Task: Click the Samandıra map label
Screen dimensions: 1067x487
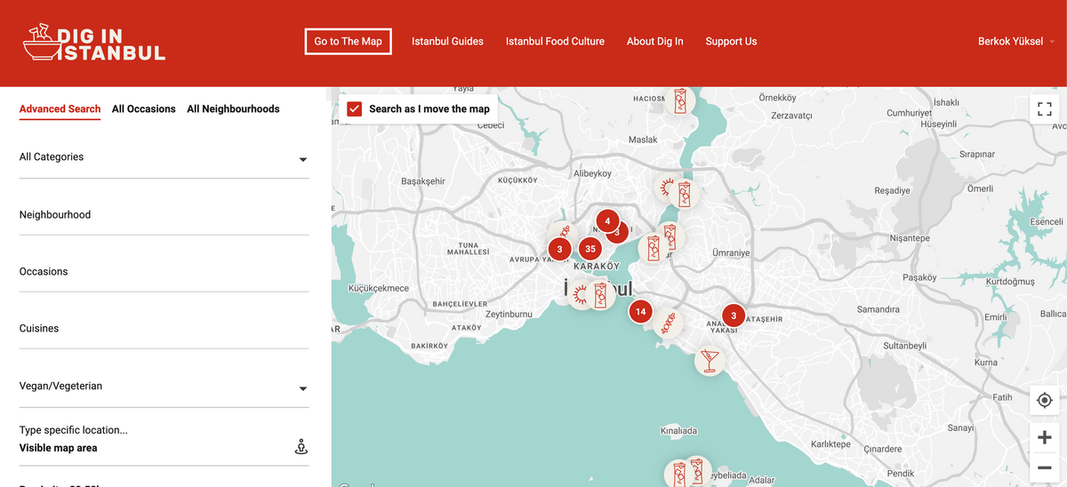Action: (878, 310)
